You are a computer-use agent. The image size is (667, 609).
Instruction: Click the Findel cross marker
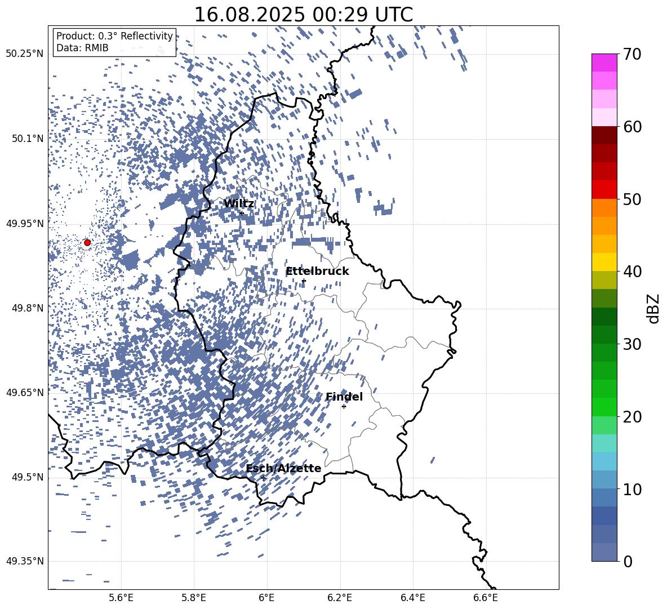click(344, 407)
